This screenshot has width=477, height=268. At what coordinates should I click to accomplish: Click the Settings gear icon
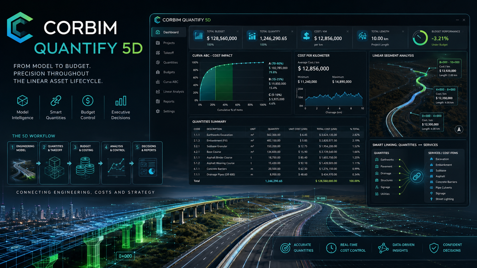(158, 111)
